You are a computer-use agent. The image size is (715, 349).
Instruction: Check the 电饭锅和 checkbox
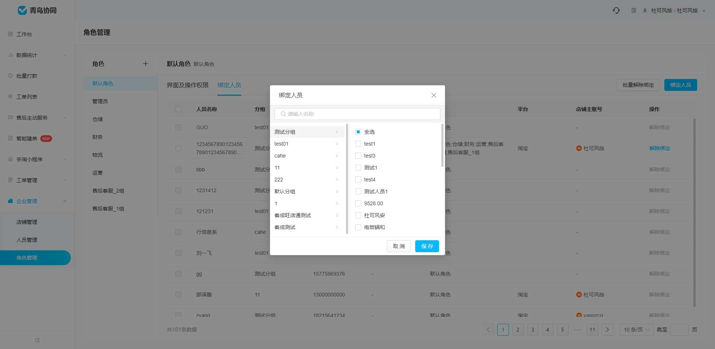[358, 227]
